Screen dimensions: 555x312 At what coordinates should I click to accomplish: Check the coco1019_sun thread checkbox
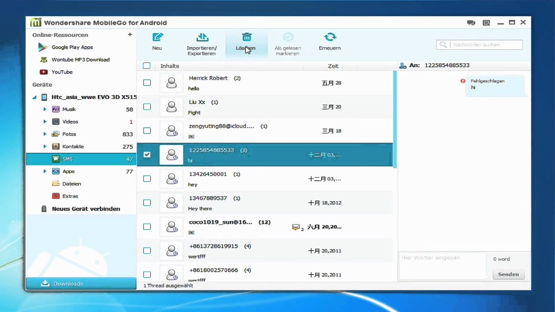coord(147,227)
